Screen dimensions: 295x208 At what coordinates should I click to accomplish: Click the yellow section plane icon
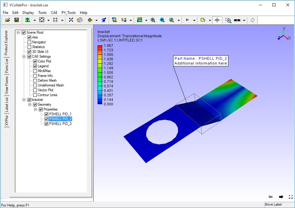coord(90,20)
